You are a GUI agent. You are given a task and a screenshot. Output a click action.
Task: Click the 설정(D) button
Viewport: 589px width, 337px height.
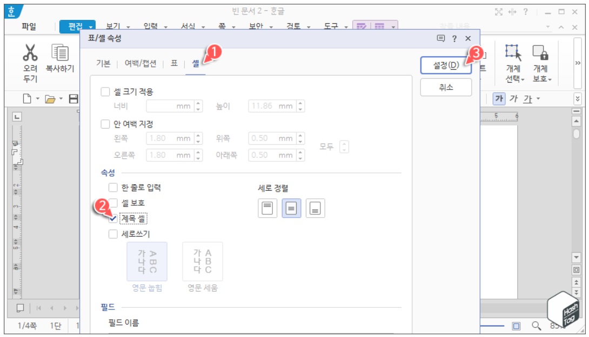[446, 65]
